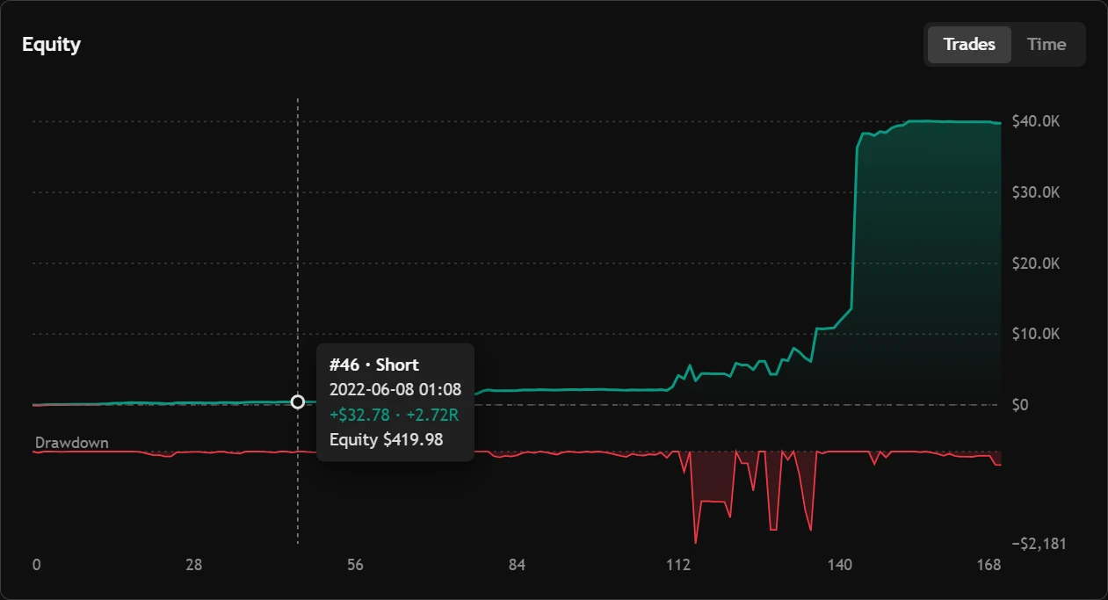Select the trade #46 marker on the equity line
Screen dimensions: 1108x600
pyautogui.click(x=298, y=401)
